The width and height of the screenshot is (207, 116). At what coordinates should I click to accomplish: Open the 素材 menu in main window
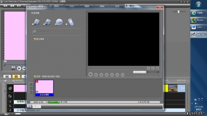(19, 6)
